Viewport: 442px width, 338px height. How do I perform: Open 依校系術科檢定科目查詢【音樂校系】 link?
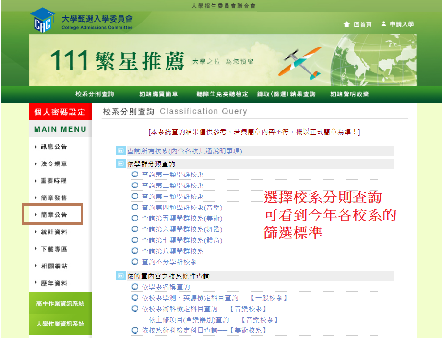(204, 309)
